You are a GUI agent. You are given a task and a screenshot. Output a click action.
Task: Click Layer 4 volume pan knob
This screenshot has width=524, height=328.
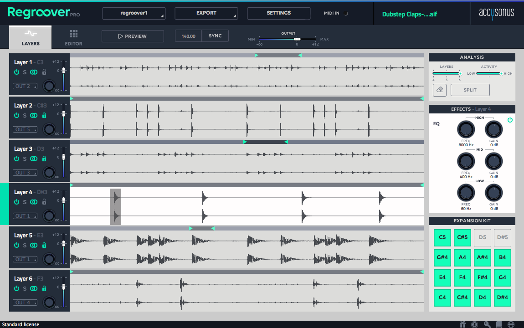[x=49, y=216]
